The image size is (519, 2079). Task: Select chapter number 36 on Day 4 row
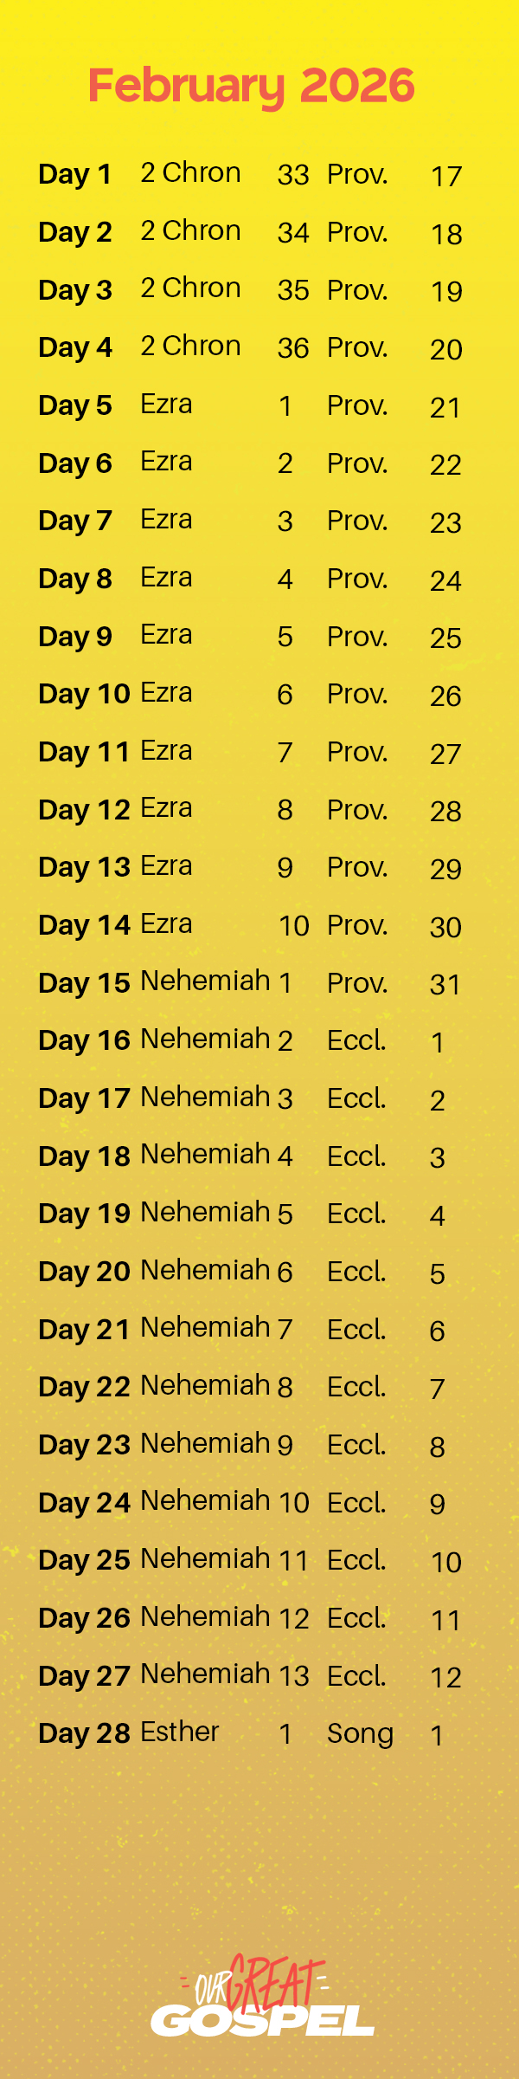tap(293, 348)
